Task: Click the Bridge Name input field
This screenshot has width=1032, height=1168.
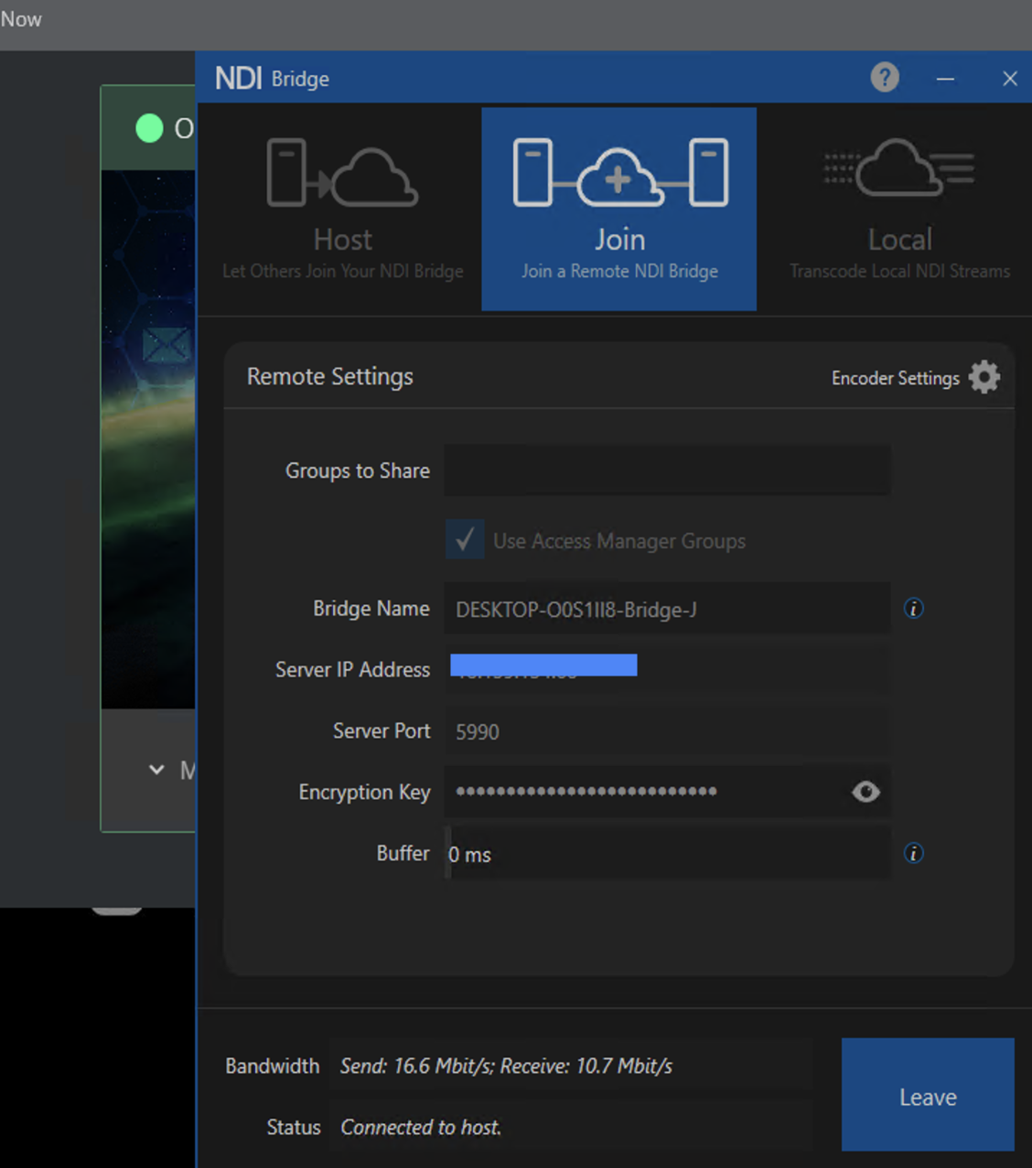Action: tap(667, 609)
